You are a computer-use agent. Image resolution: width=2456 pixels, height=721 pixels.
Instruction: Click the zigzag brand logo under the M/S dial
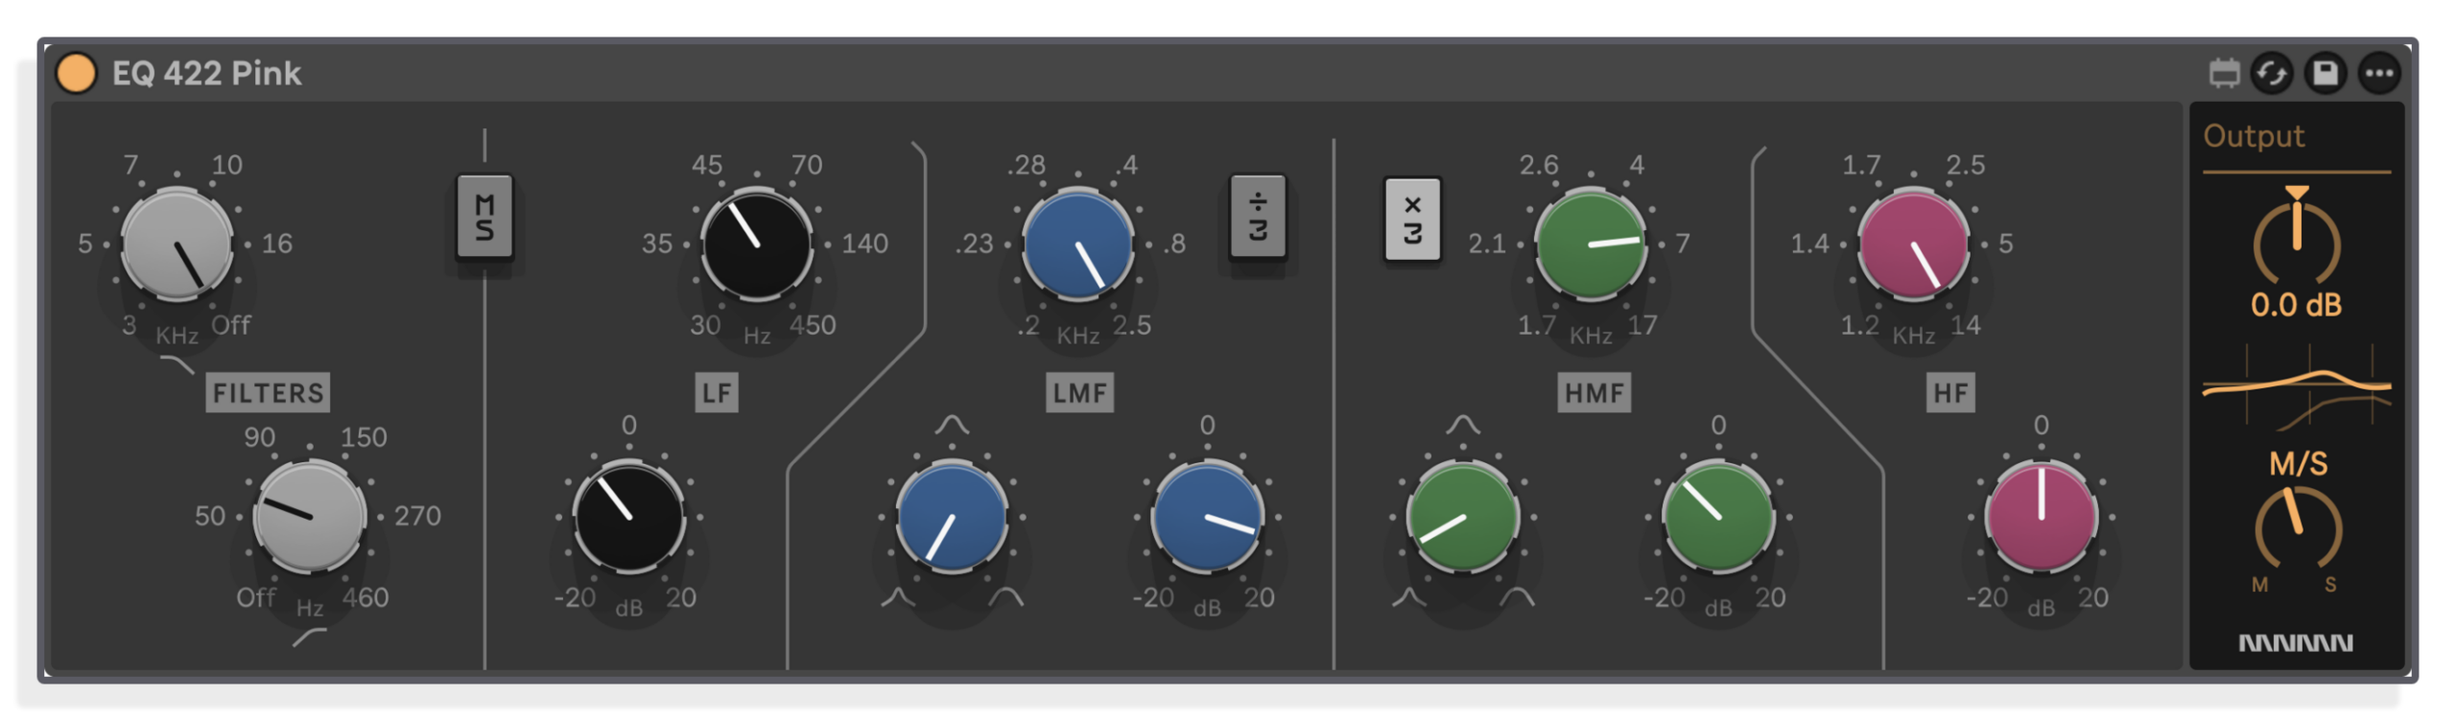point(2296,642)
